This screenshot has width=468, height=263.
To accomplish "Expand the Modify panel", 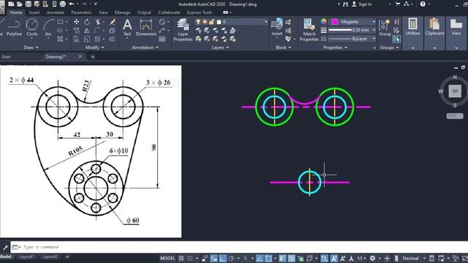I will point(94,47).
